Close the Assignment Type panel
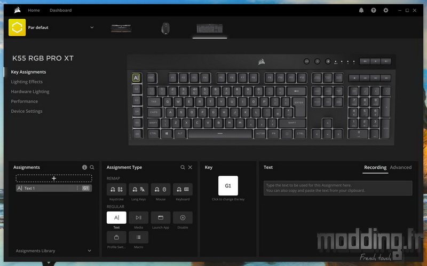The height and width of the screenshot is (266, 427). click(190, 167)
